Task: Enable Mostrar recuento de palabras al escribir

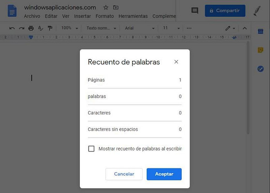Action: pos(91,149)
